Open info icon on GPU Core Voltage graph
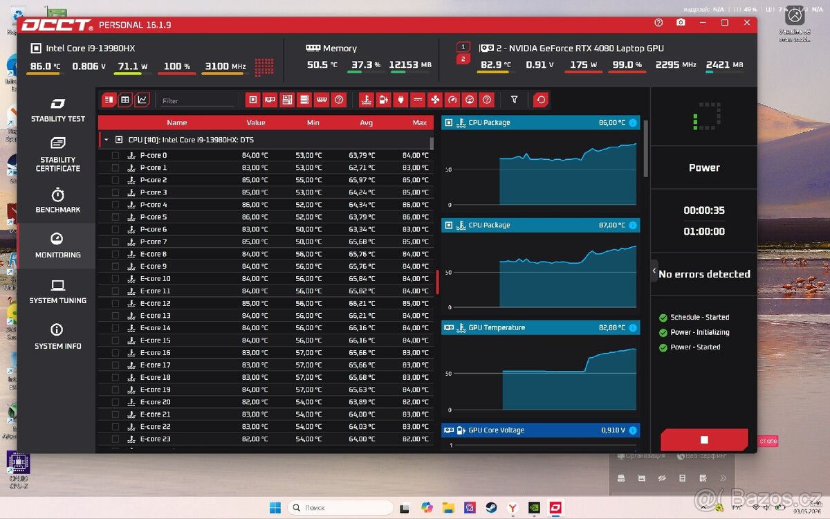 [633, 430]
